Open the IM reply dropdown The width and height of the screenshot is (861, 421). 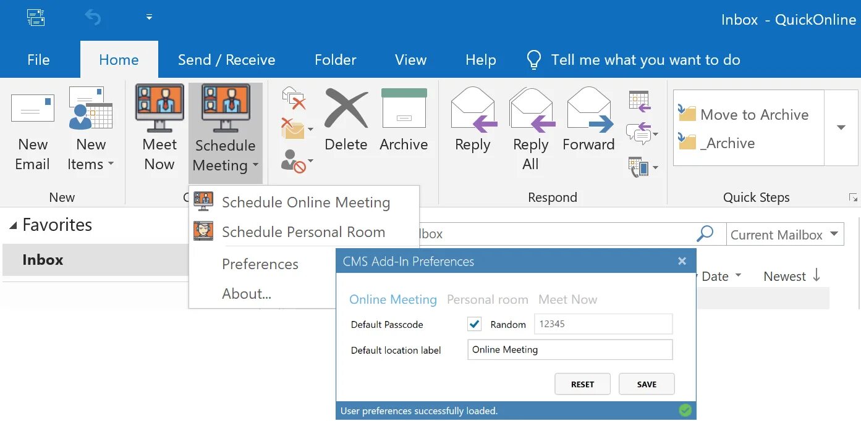[642, 133]
